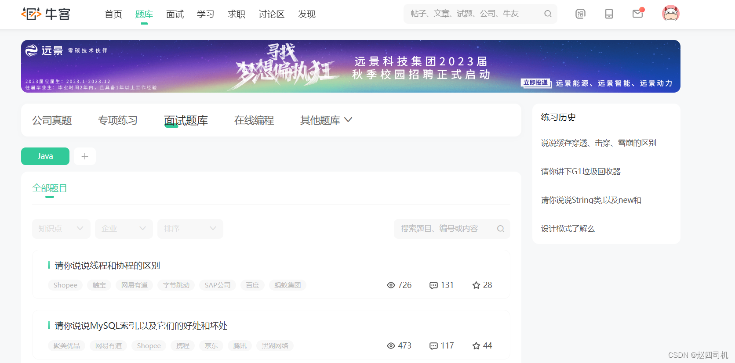The width and height of the screenshot is (735, 363).
Task: Go to 首页 in top navigation
Action: coord(113,14)
